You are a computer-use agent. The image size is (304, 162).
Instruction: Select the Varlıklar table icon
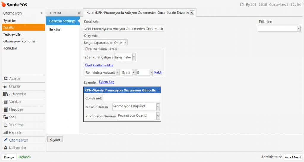click(x=5, y=102)
